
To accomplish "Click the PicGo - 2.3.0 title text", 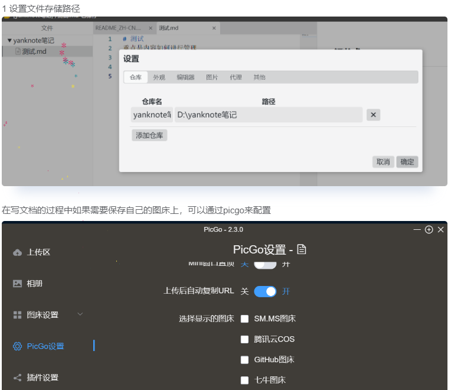I will pos(223,230).
